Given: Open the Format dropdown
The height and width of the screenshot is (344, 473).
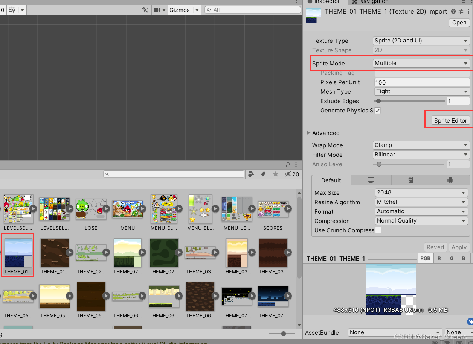Looking at the screenshot, I should (x=421, y=211).
